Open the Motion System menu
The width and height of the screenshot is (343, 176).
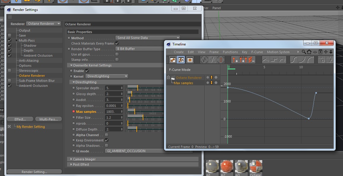(x=278, y=52)
